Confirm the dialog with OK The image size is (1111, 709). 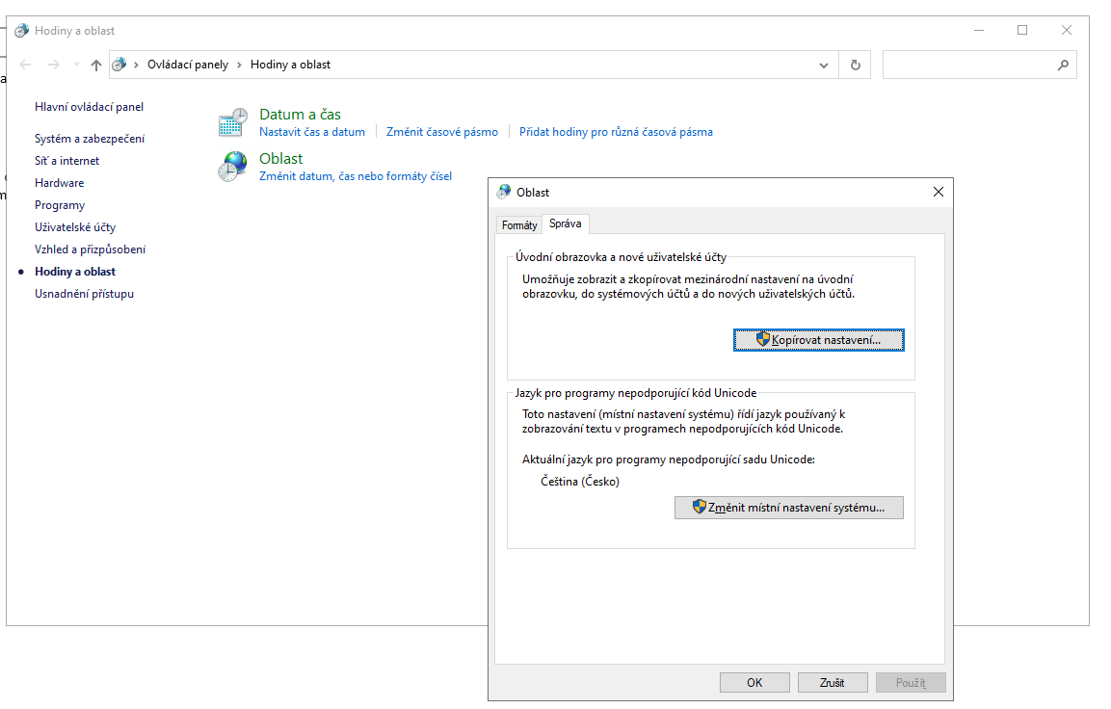[x=754, y=682]
